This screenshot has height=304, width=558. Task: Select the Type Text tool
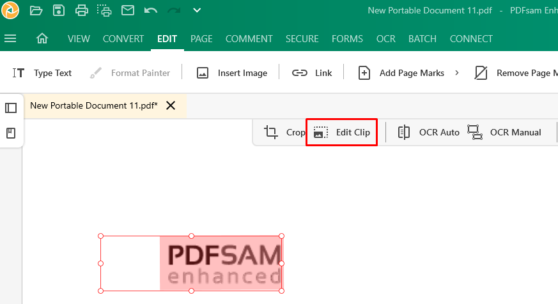point(42,73)
